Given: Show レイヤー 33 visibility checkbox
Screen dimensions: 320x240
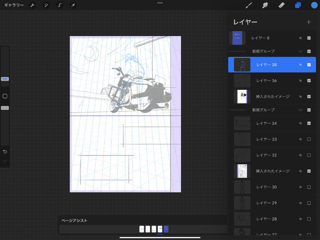Looking at the screenshot, I should tap(309, 139).
